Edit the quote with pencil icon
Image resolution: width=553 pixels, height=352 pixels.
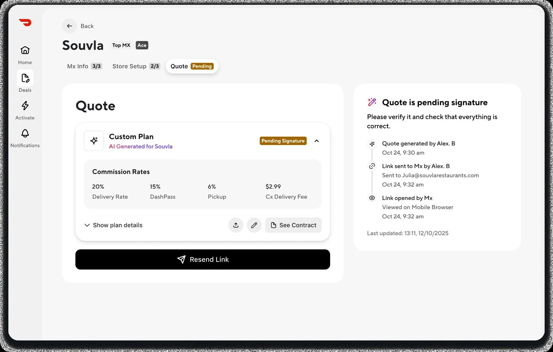[x=254, y=225]
